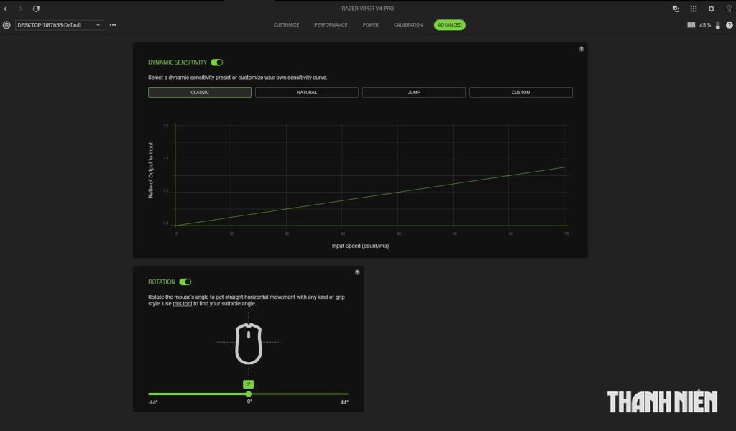Open the user profile avatar
736x431 pixels.
pos(729,8)
